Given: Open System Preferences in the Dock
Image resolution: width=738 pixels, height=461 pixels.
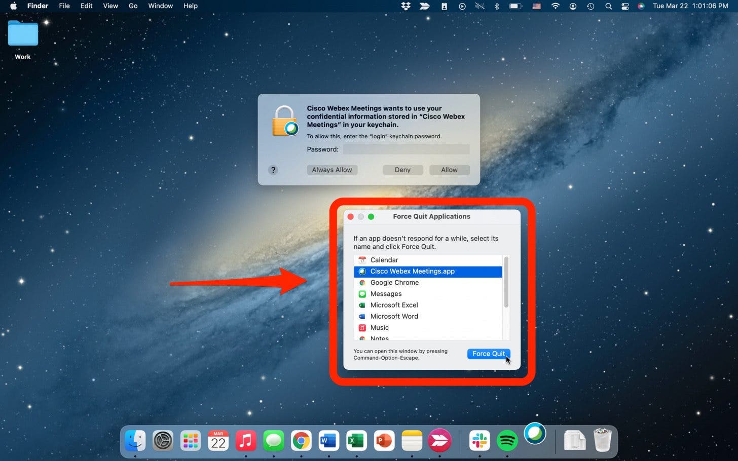Looking at the screenshot, I should pyautogui.click(x=163, y=441).
